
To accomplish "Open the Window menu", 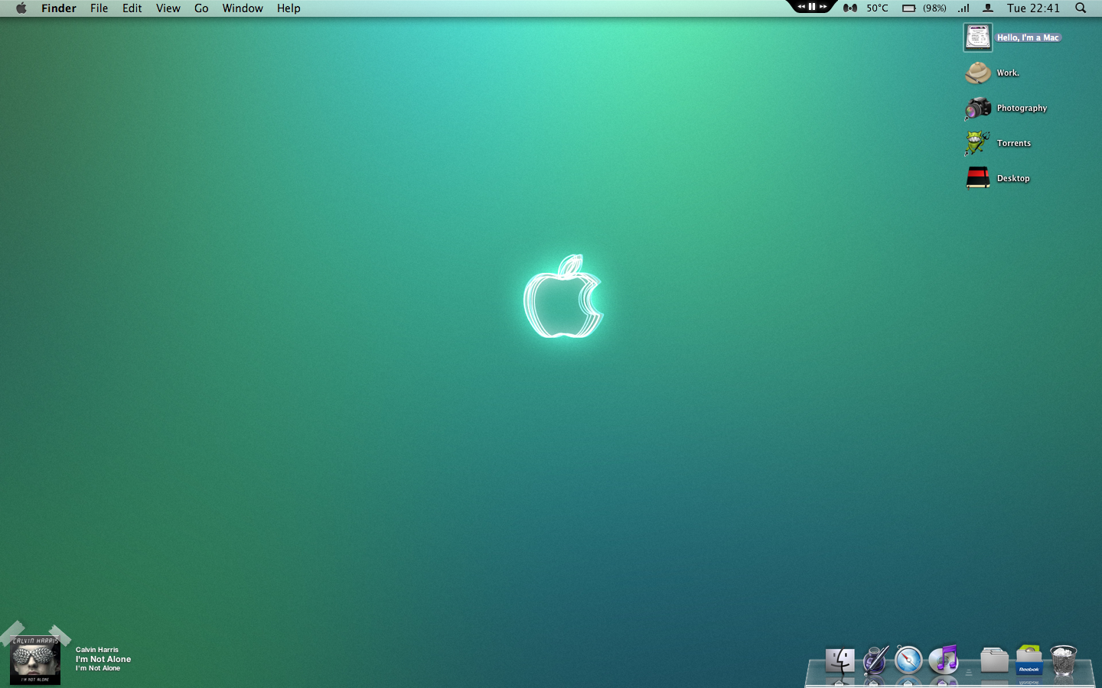I will (x=243, y=8).
